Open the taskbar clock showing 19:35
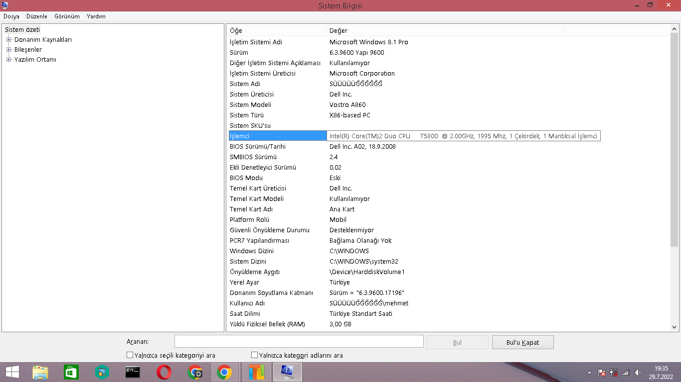Viewport: 681px width, 382px height. (x=662, y=372)
